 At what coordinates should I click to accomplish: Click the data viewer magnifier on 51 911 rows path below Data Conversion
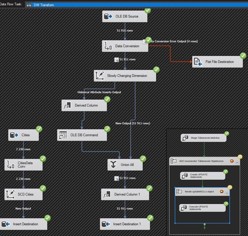point(117,60)
